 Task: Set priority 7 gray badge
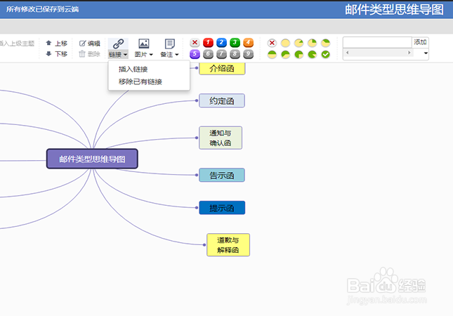(221, 54)
